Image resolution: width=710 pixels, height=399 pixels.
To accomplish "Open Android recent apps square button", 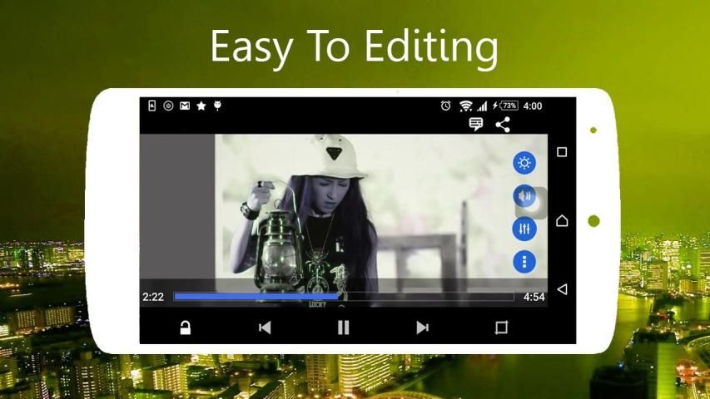I will (x=562, y=152).
